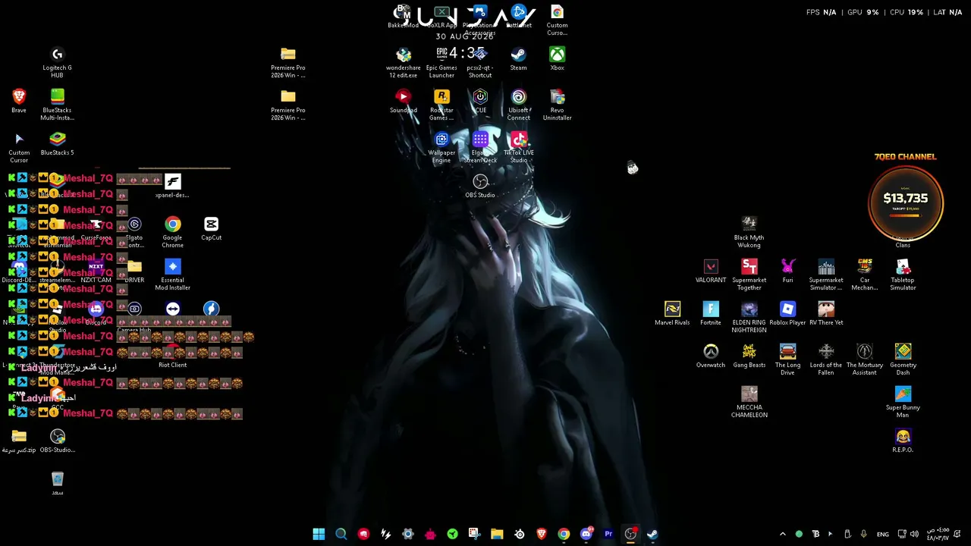
Task: Open the Elgato Stream Deck shortcut
Action: (480, 147)
